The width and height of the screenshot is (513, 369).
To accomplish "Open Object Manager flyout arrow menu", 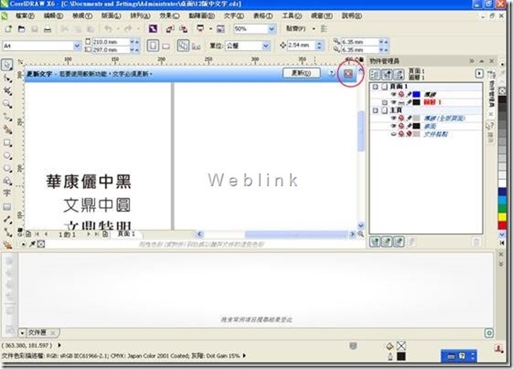I will pos(479,74).
